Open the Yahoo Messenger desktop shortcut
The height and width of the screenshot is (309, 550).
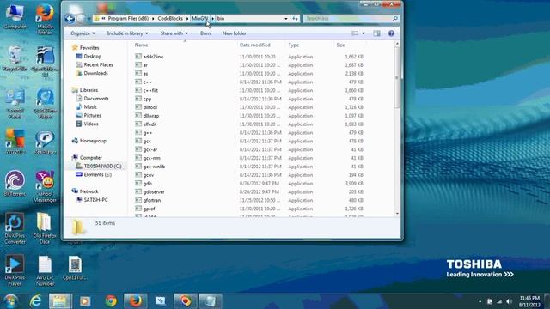[45, 186]
